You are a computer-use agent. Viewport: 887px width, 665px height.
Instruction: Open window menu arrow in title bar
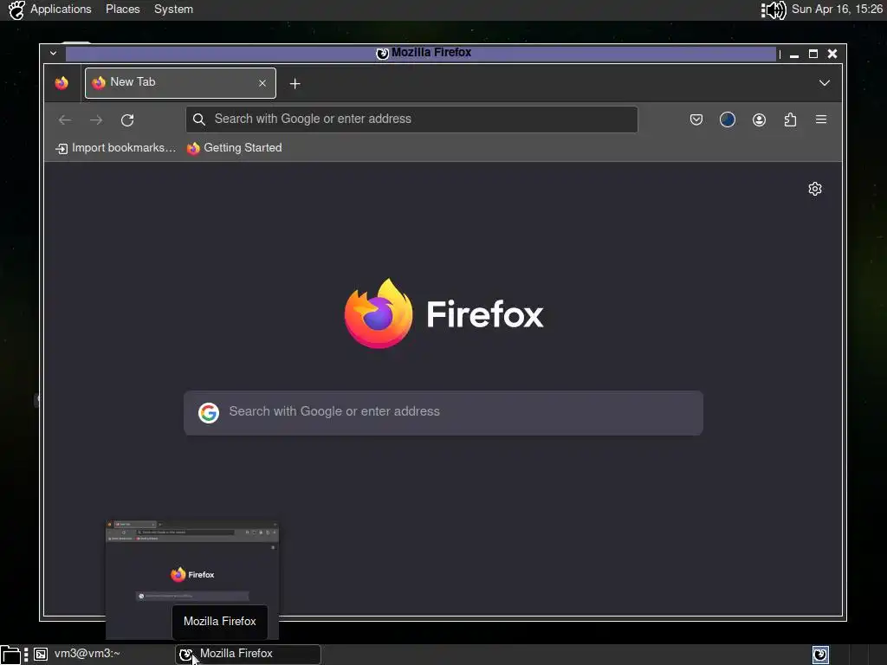coord(53,53)
